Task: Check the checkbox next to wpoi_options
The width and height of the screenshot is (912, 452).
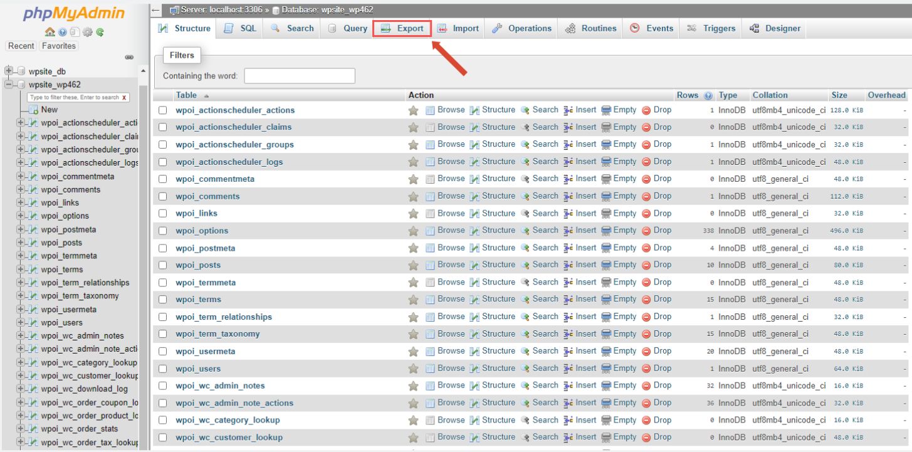Action: click(x=162, y=230)
